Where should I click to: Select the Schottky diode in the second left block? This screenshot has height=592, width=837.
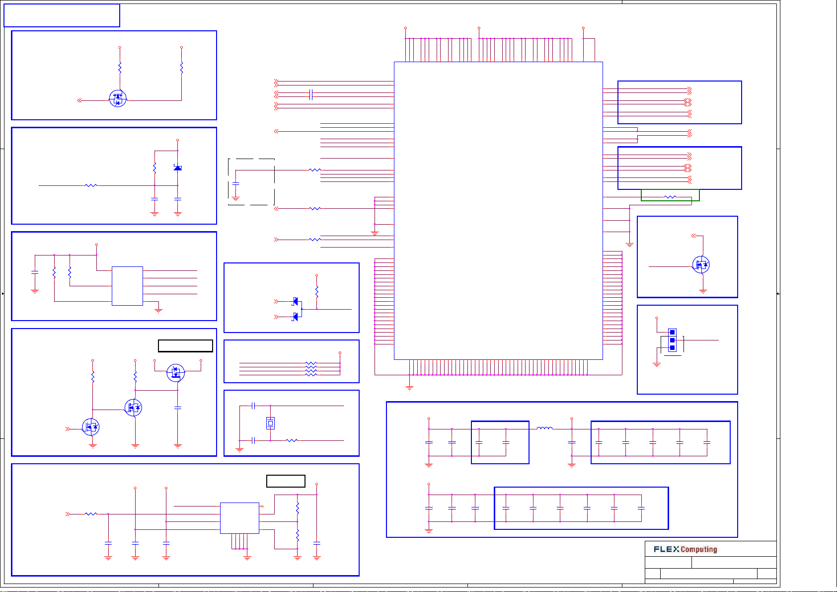coord(177,168)
